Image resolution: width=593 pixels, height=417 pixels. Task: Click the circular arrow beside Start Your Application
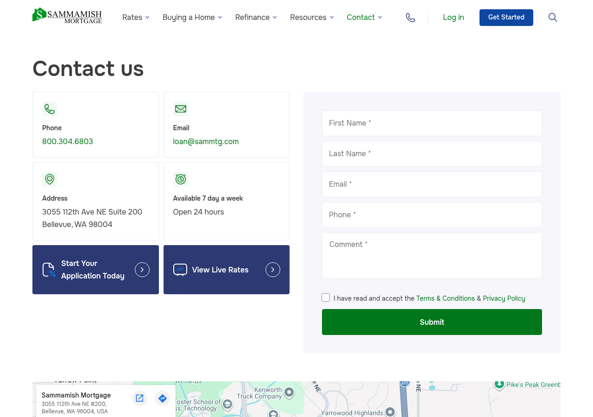coord(142,269)
